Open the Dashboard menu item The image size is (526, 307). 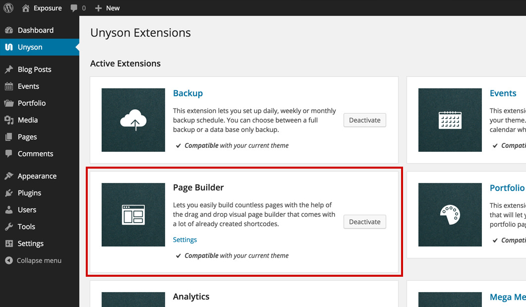point(40,30)
